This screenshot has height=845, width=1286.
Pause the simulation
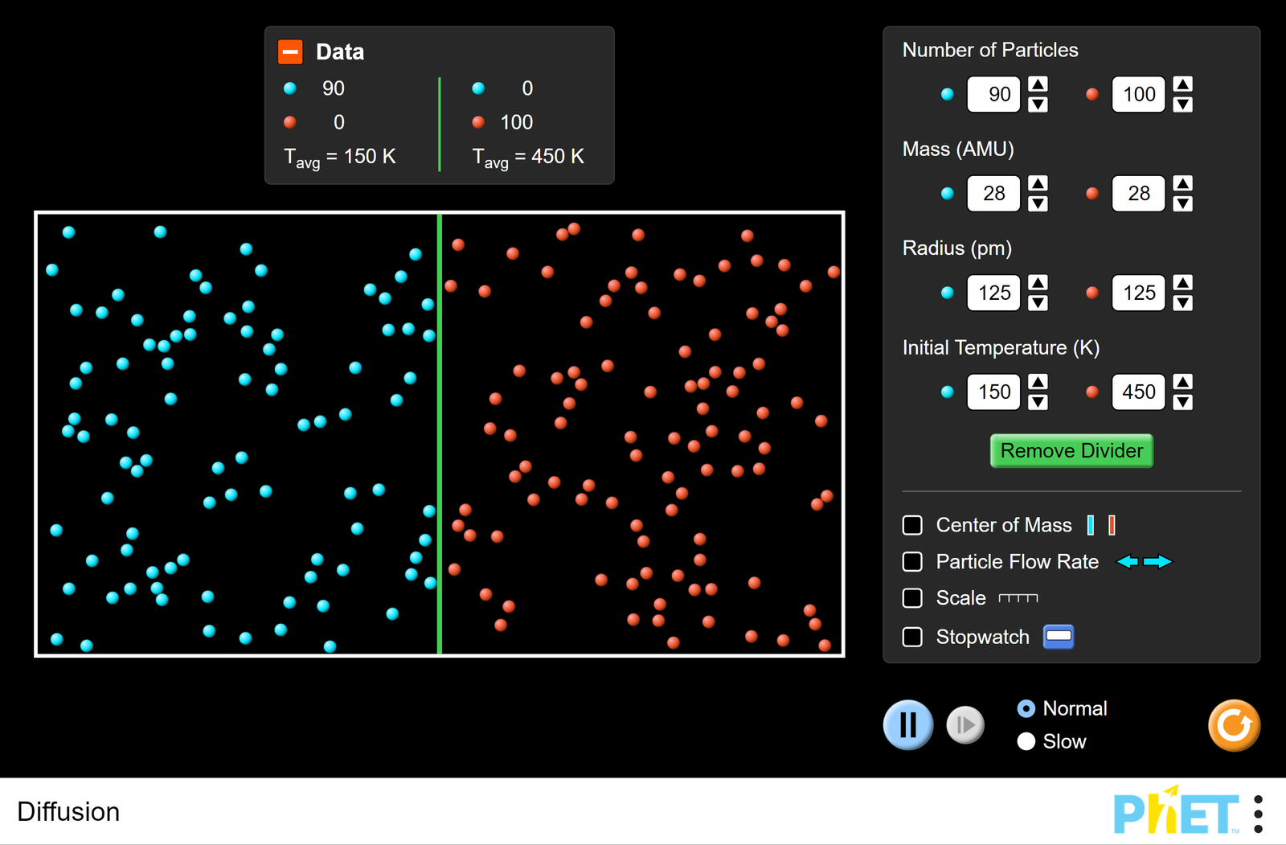pyautogui.click(x=907, y=724)
